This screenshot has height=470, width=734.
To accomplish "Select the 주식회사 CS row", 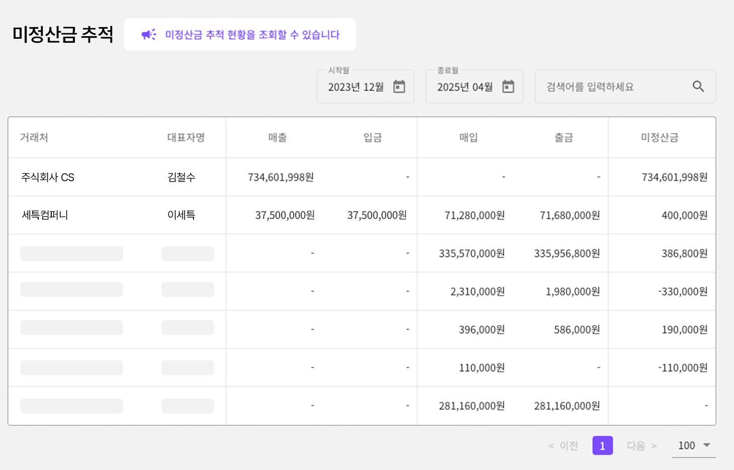I will [48, 177].
